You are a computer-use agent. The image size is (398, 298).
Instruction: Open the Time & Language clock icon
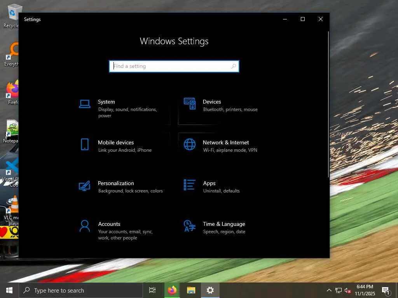pyautogui.click(x=190, y=226)
